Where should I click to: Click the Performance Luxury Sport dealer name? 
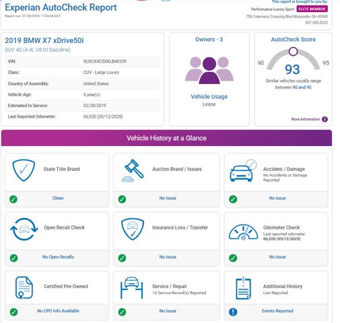click(273, 9)
